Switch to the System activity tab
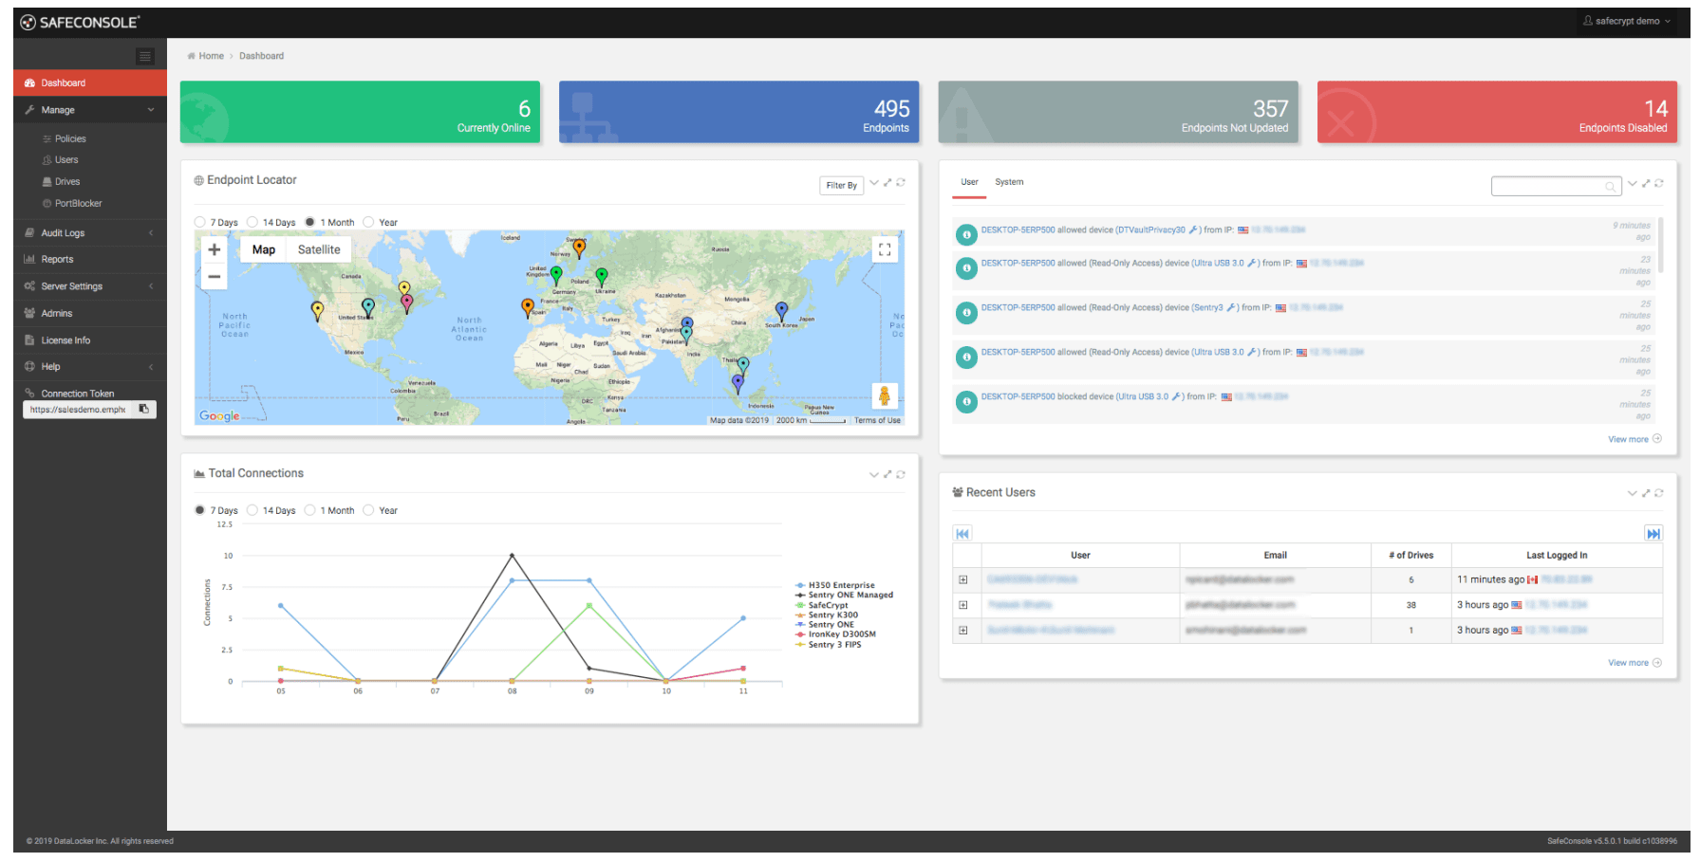The height and width of the screenshot is (862, 1700). point(1009,182)
